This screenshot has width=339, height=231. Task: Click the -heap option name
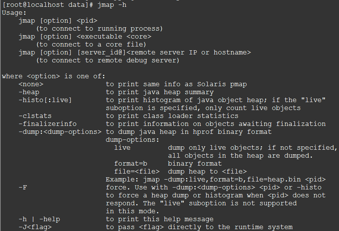point(29,92)
